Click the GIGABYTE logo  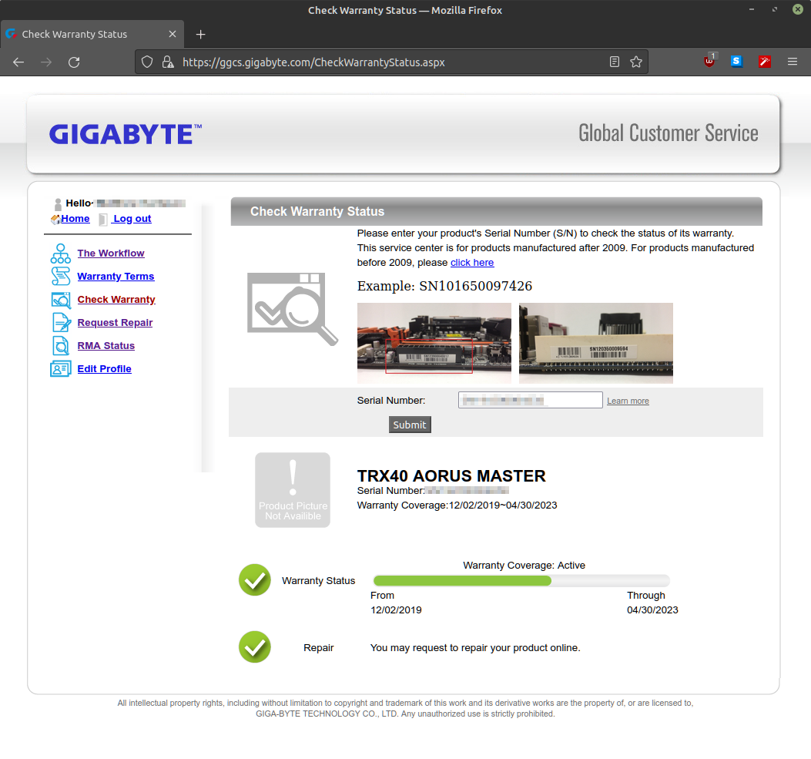click(126, 134)
